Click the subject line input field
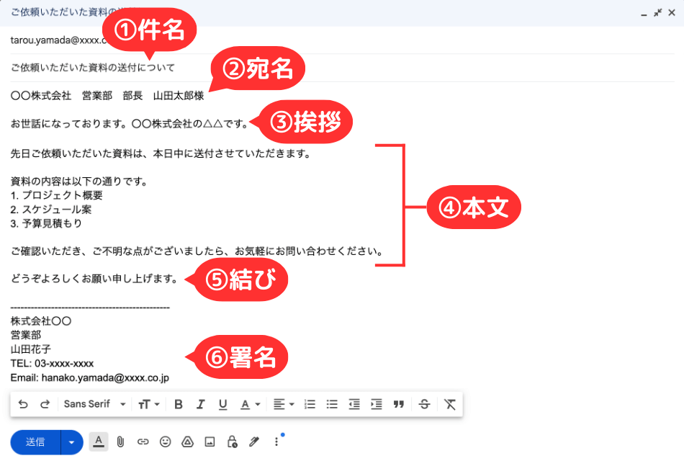Viewport: 684px width, 461px height. (144, 68)
